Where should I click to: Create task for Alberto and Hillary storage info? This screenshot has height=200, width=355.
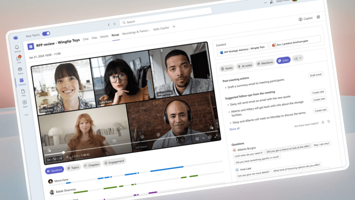pyautogui.click(x=319, y=99)
